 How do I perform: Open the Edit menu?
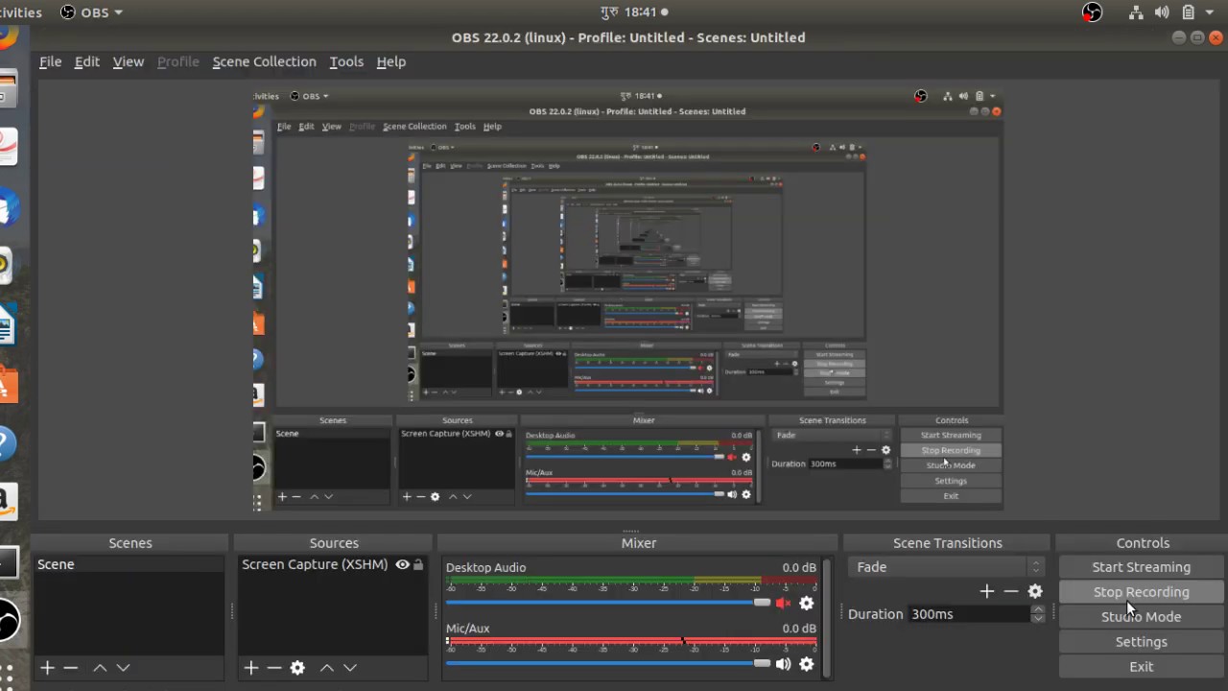coord(86,61)
